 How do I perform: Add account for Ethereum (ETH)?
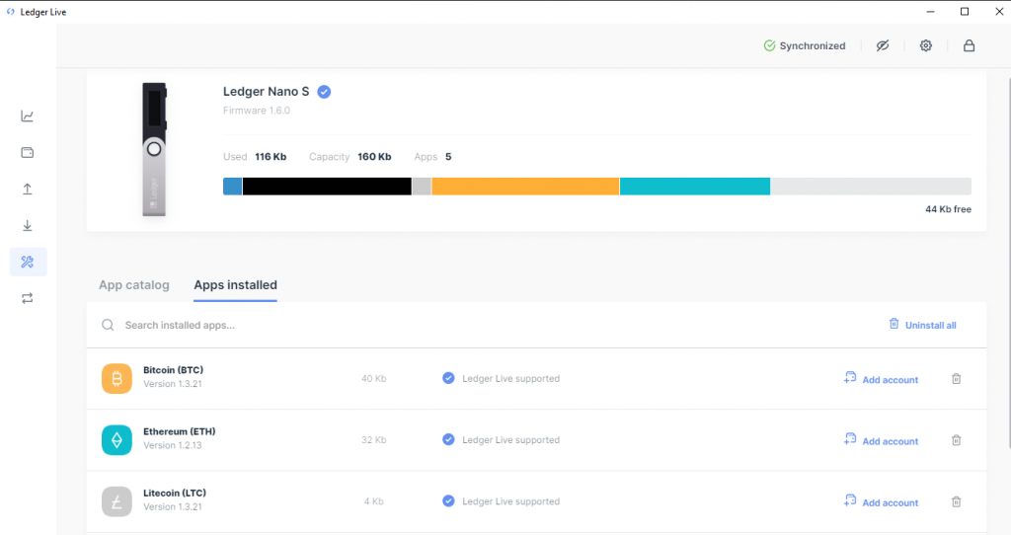click(x=881, y=441)
